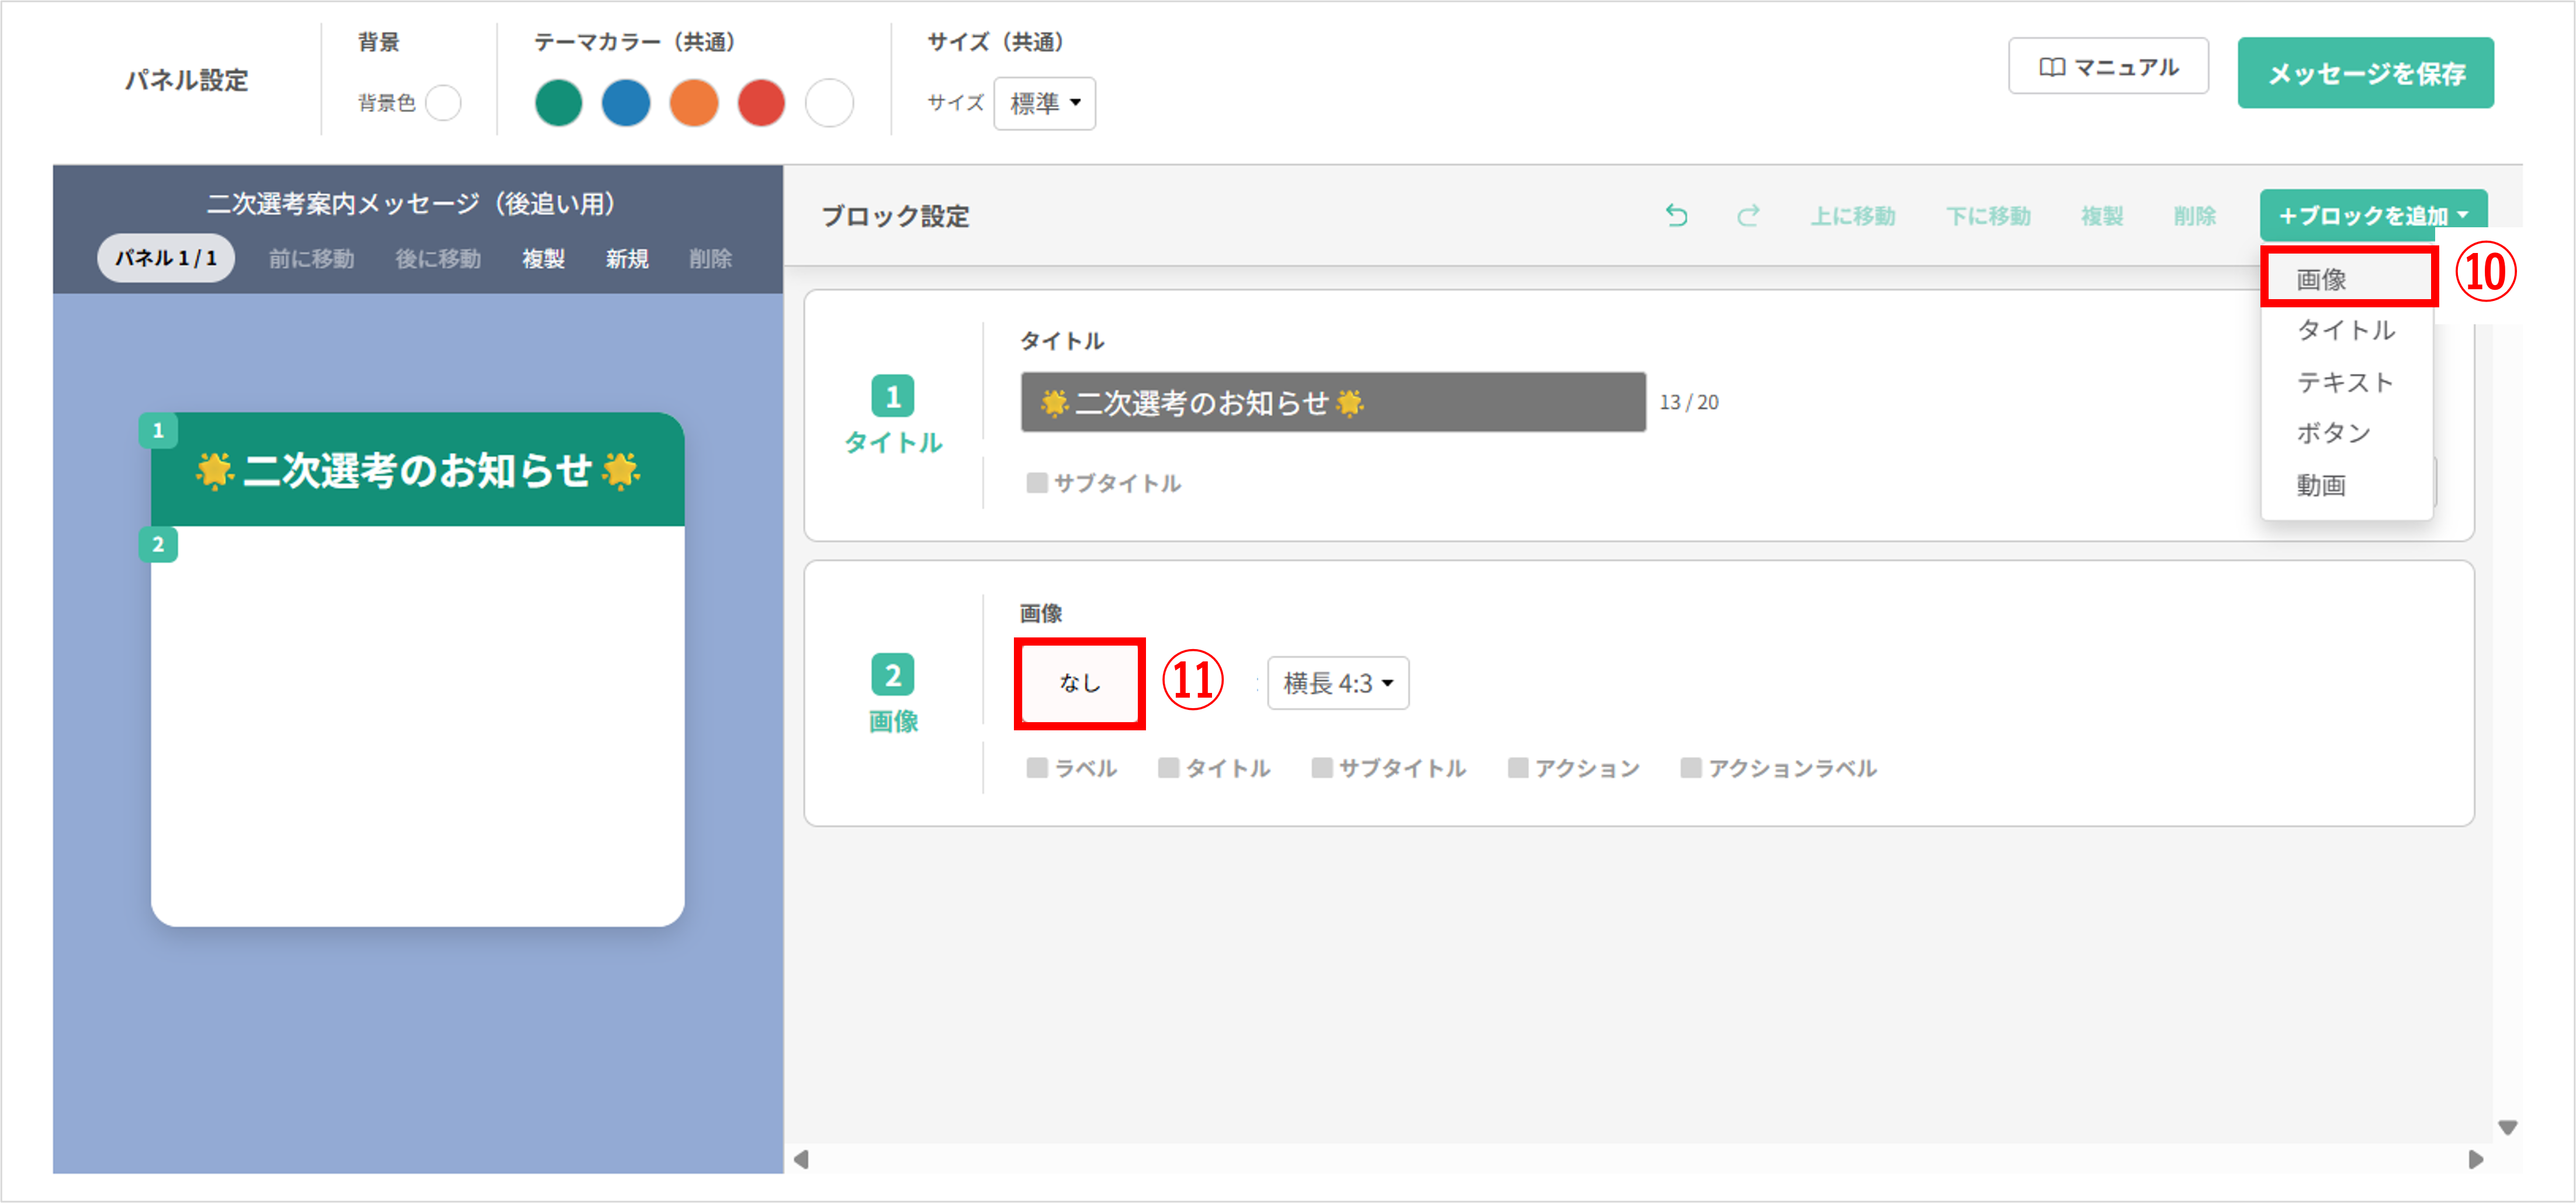Enable the アクション checkbox
The image size is (2576, 1203).
(x=1517, y=768)
